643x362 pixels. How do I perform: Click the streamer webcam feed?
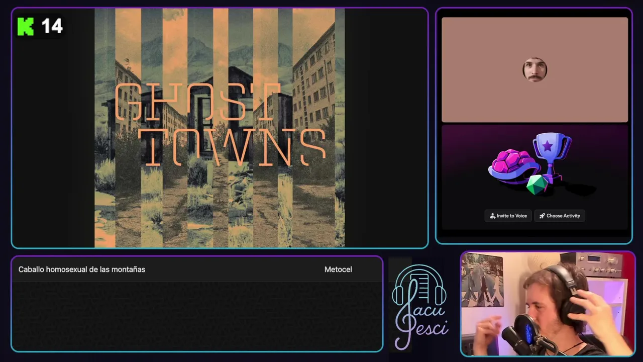click(x=548, y=304)
